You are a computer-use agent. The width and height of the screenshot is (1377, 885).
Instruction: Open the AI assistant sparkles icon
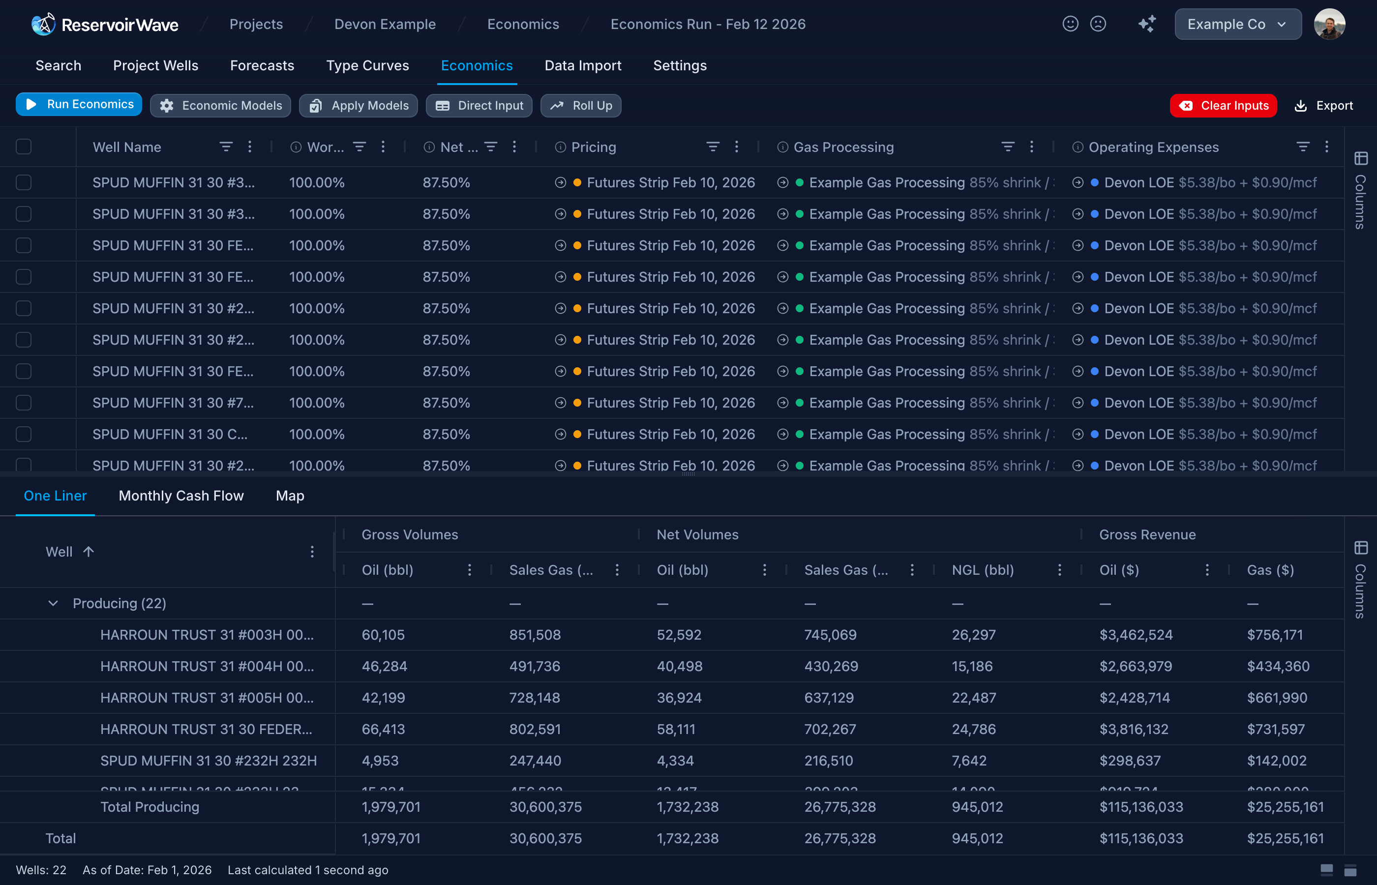(1147, 24)
